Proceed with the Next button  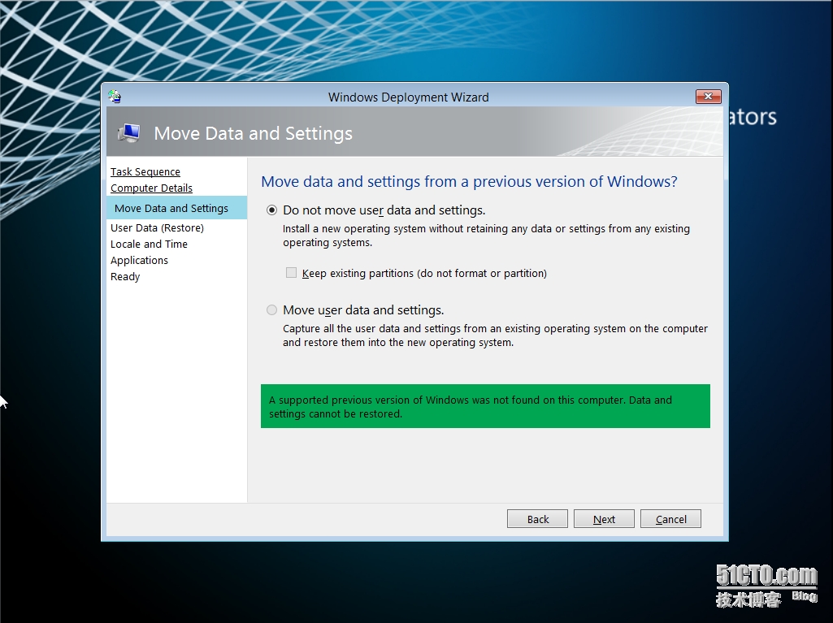click(x=604, y=519)
